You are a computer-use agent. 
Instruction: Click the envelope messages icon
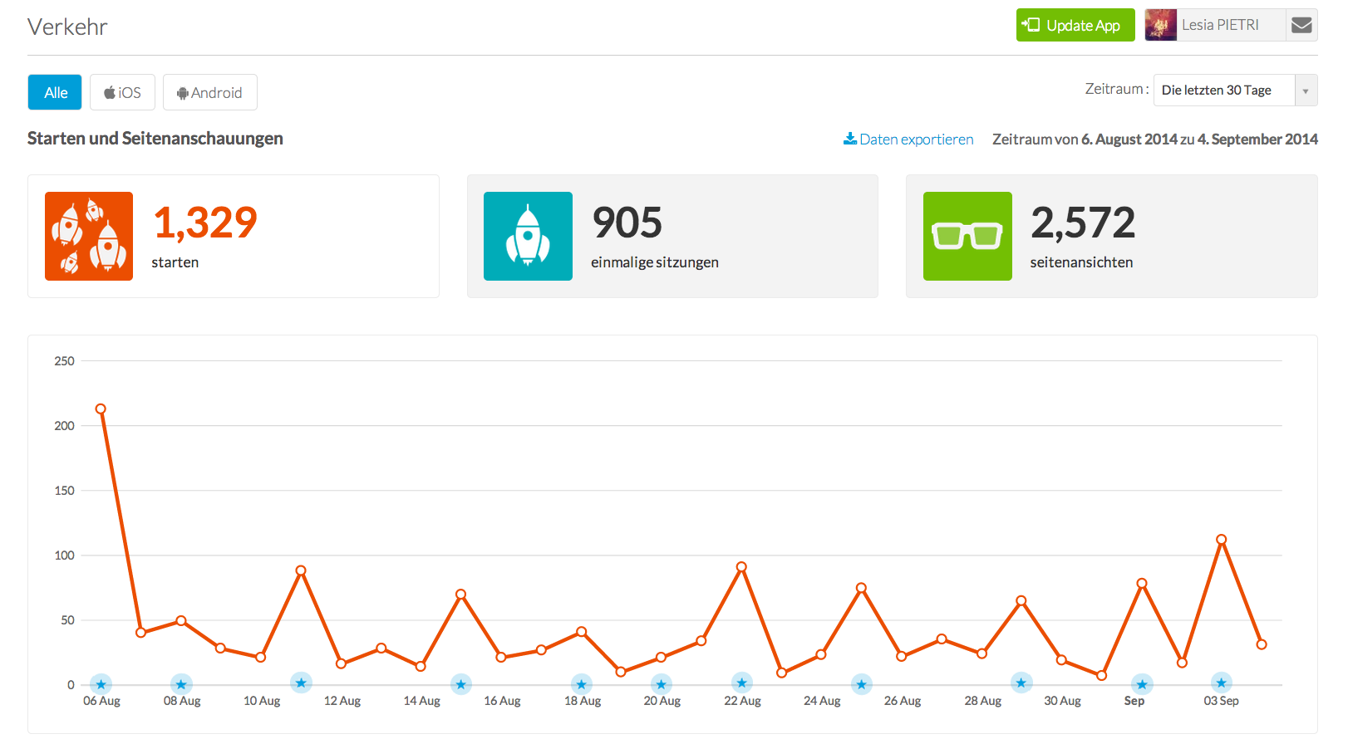tap(1301, 25)
